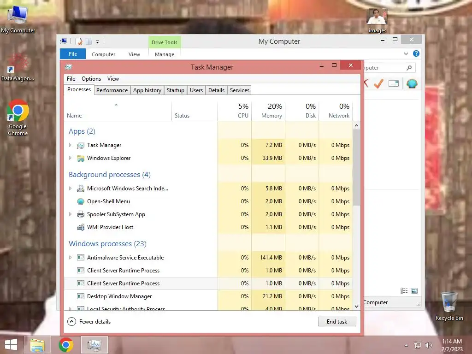The height and width of the screenshot is (354, 472).
Task: Click End task button
Action: coord(337,321)
